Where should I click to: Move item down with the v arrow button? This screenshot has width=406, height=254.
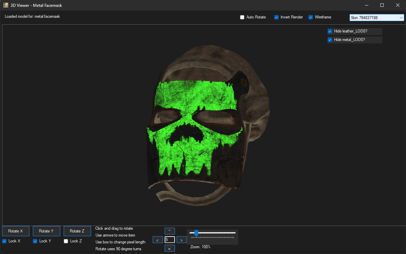(169, 248)
